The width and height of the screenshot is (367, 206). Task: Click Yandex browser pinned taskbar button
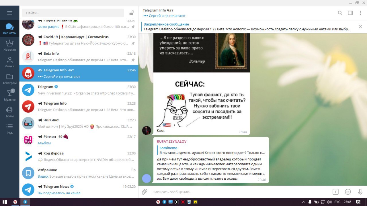tap(15, 202)
